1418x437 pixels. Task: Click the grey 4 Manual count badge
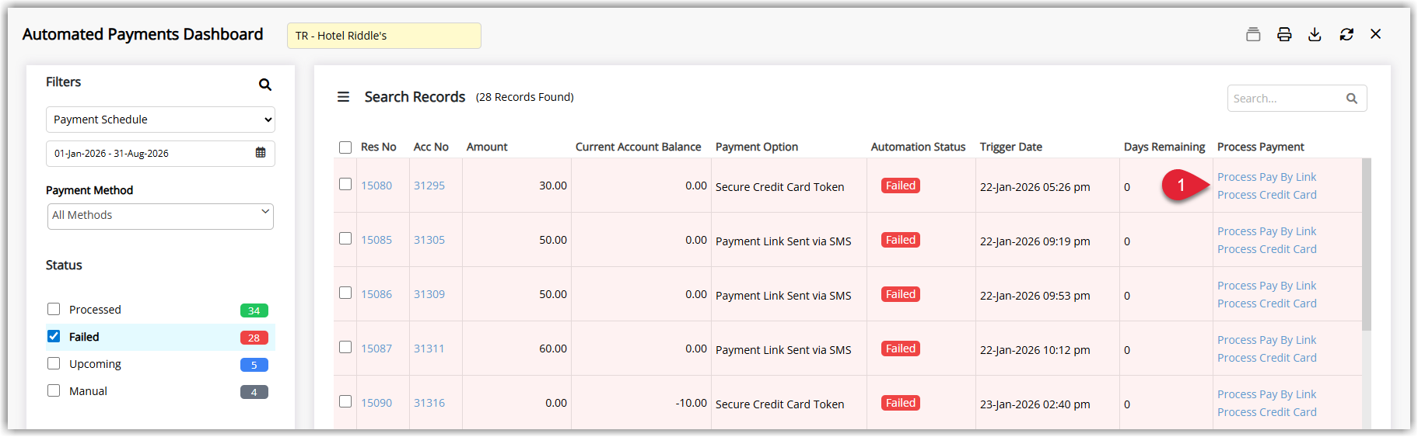click(x=254, y=392)
